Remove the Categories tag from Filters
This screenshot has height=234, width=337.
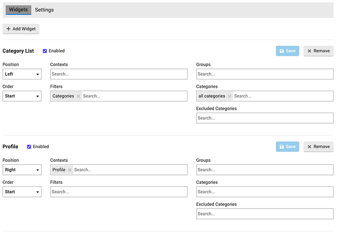pyautogui.click(x=79, y=96)
